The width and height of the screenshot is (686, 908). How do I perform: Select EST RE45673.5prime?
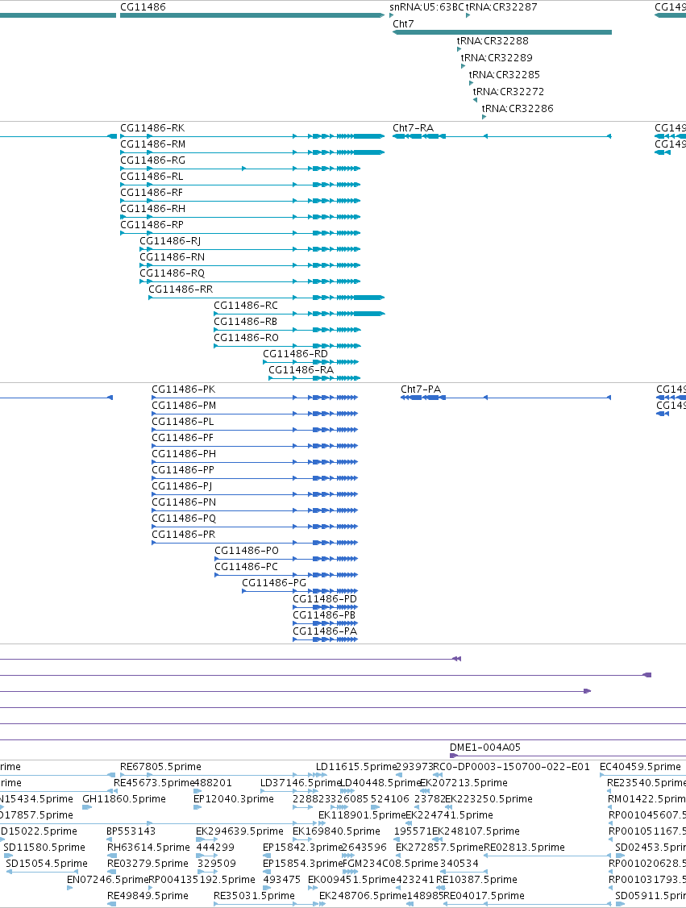point(153,783)
